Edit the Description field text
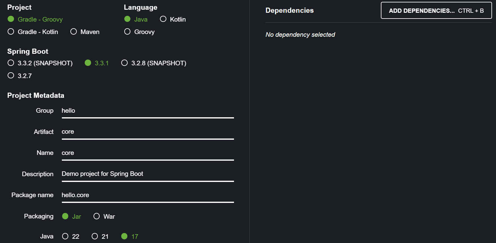496x243 pixels. (x=147, y=174)
